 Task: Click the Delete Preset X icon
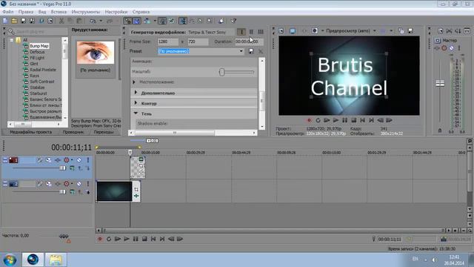pyautogui.click(x=261, y=51)
